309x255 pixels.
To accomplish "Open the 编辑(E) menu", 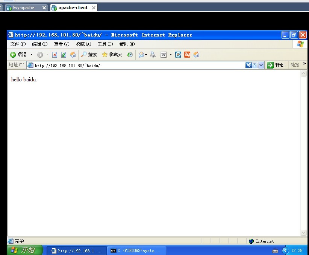I will tap(40, 44).
